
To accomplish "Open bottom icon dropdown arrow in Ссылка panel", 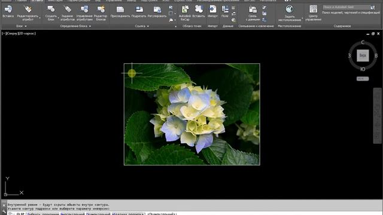I will (x=175, y=20).
